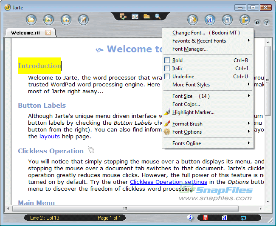Viewport: 276px width, 226px height.
Task: Expand the Font Size (14) submenu
Action: [x=208, y=96]
